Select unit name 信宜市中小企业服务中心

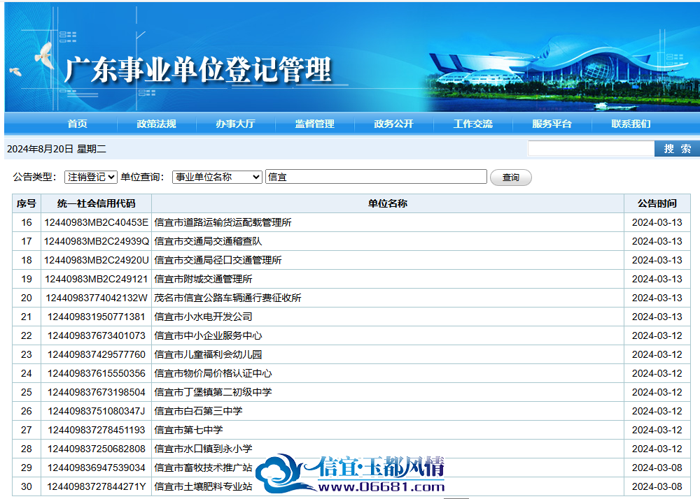coord(208,335)
